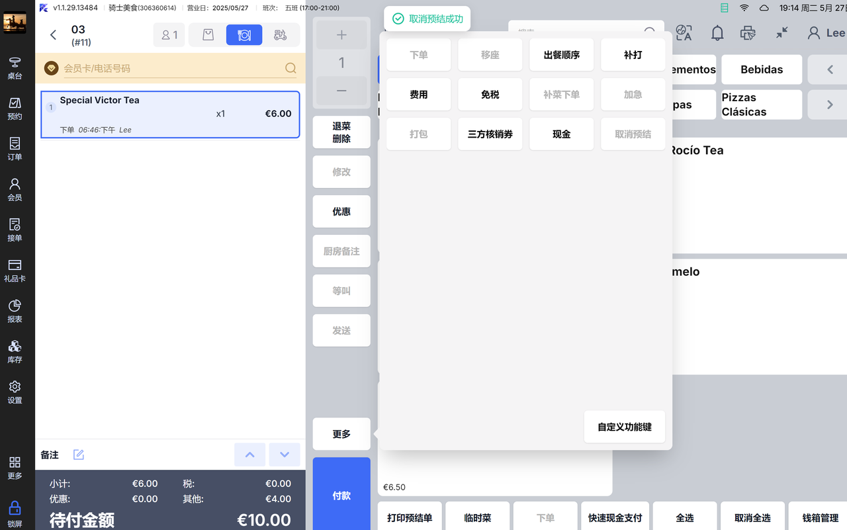Screen dimensions: 847x530
Task: Open the 库存 inventory section
Action: point(15,352)
